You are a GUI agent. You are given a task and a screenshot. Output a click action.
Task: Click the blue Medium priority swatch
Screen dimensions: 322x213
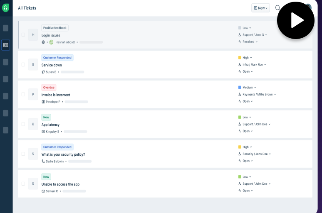click(240, 88)
